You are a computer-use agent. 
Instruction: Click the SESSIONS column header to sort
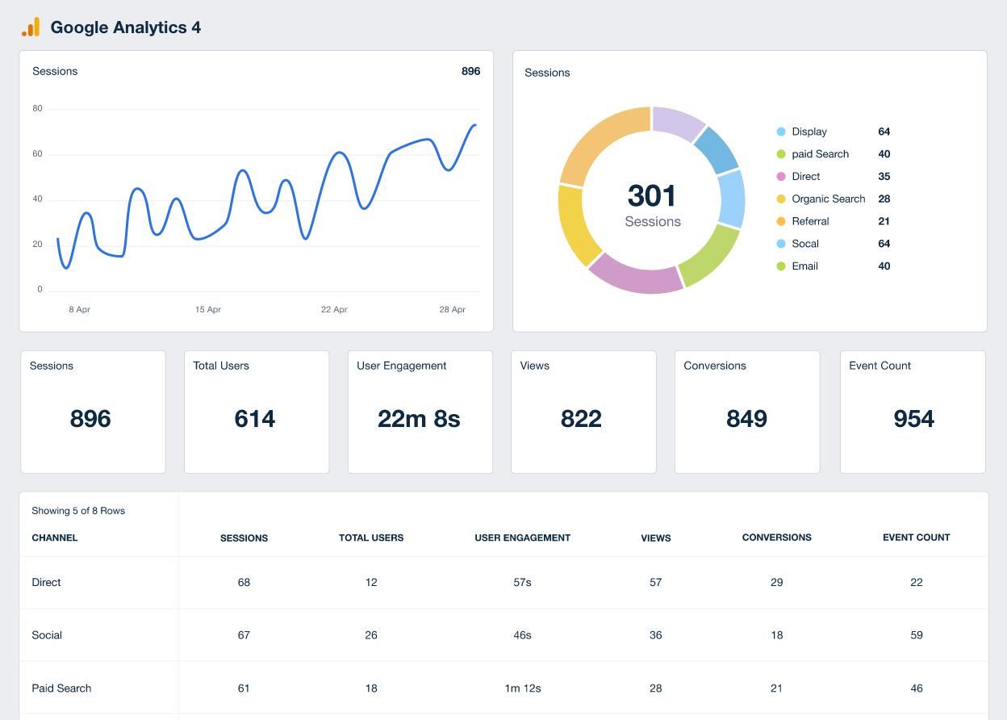(x=244, y=538)
